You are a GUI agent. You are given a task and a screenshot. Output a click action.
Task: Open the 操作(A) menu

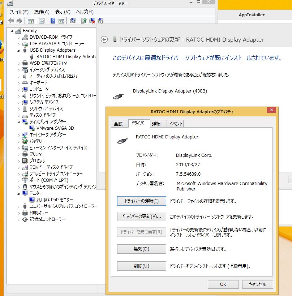[x=42, y=12]
